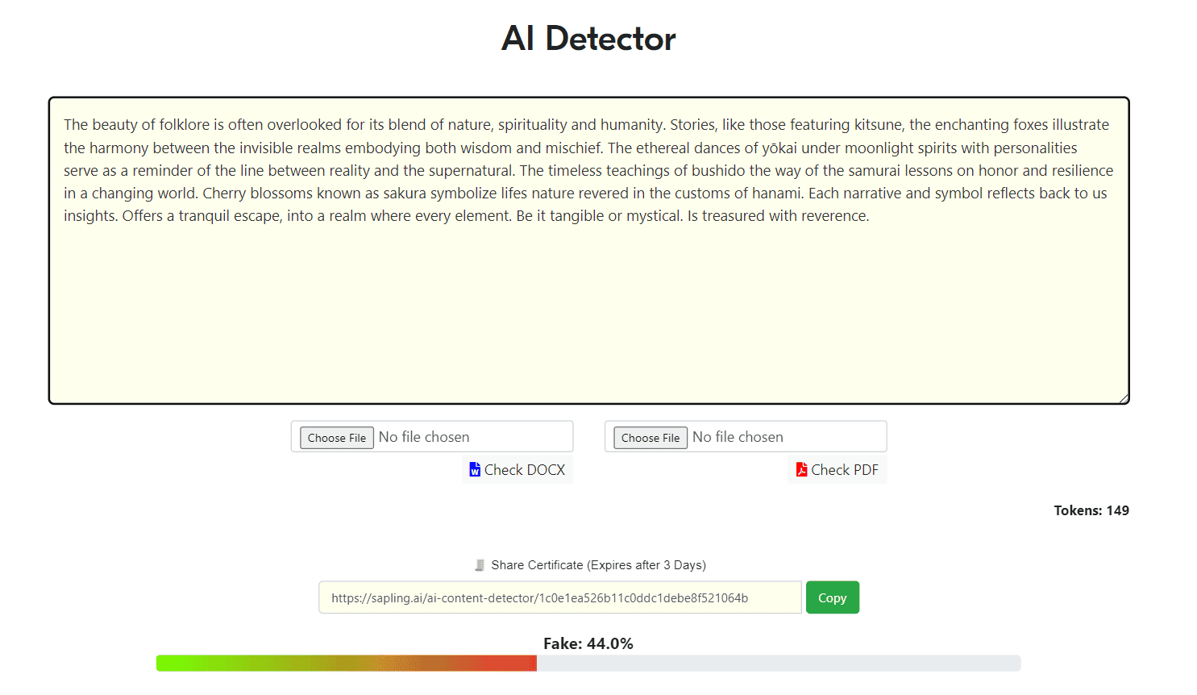Click the certificate URL field

(560, 597)
